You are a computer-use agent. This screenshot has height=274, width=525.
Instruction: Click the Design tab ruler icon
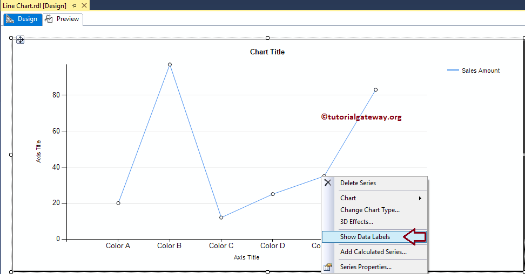10,19
